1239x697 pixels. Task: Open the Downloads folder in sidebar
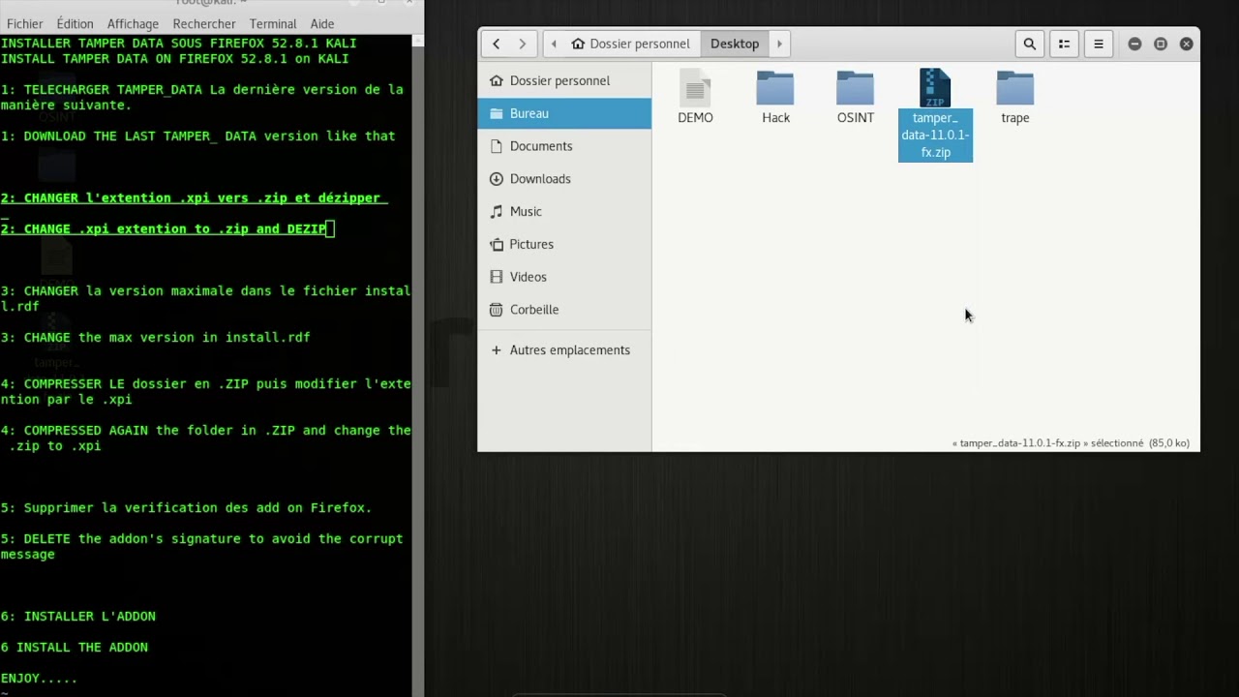pyautogui.click(x=540, y=178)
